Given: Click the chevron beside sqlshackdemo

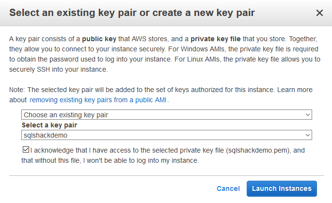Looking at the screenshot, I should click(x=307, y=136).
